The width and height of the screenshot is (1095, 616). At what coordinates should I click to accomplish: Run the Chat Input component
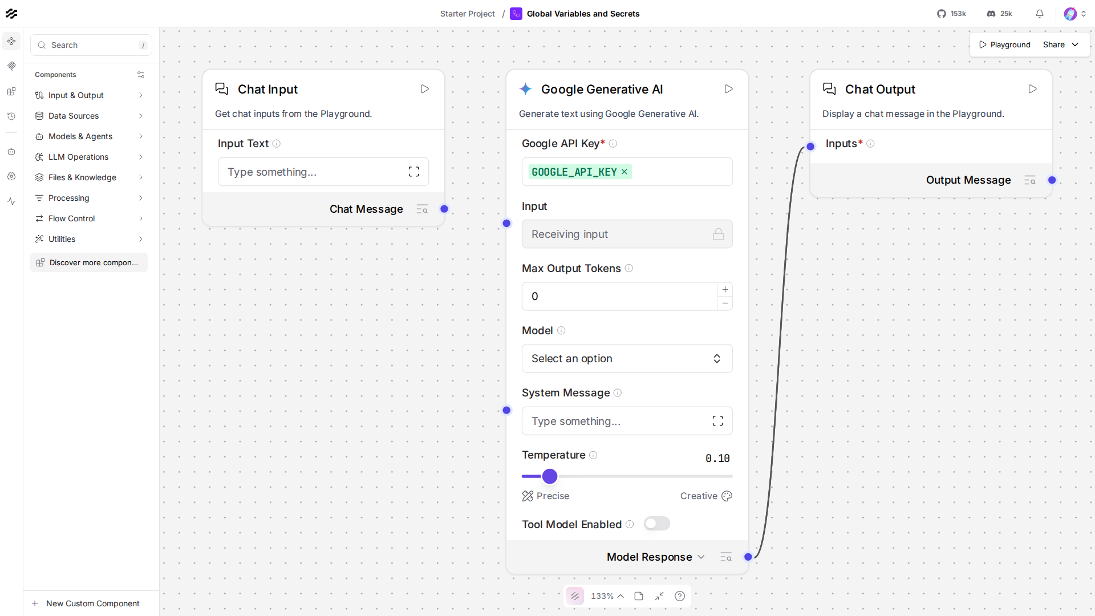(x=425, y=89)
